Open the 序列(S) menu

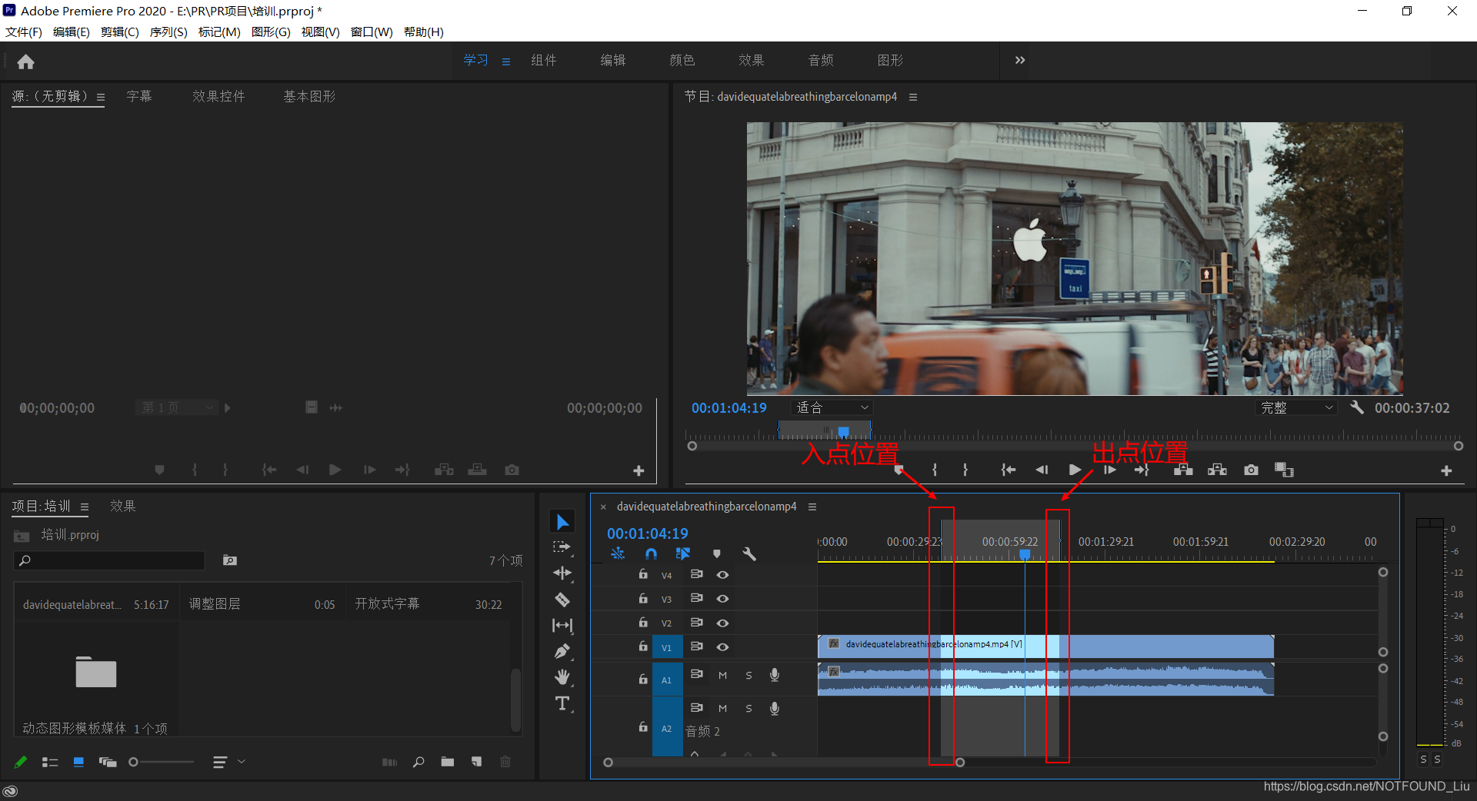168,32
